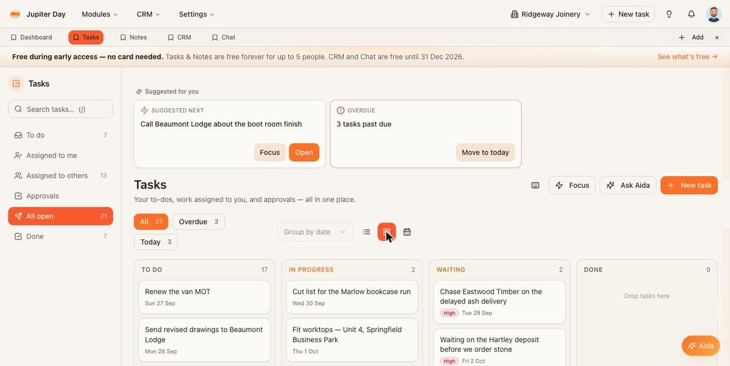The width and height of the screenshot is (730, 366).
Task: Open the Group by date dropdown
Action: tap(315, 232)
